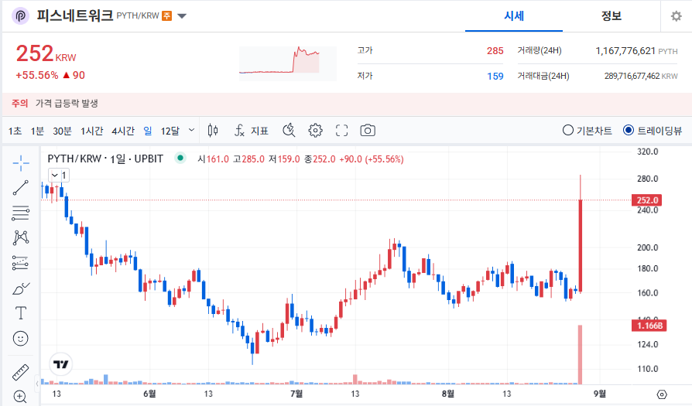692x406 pixels.
Task: Set interval to 1초
Action: [15, 131]
